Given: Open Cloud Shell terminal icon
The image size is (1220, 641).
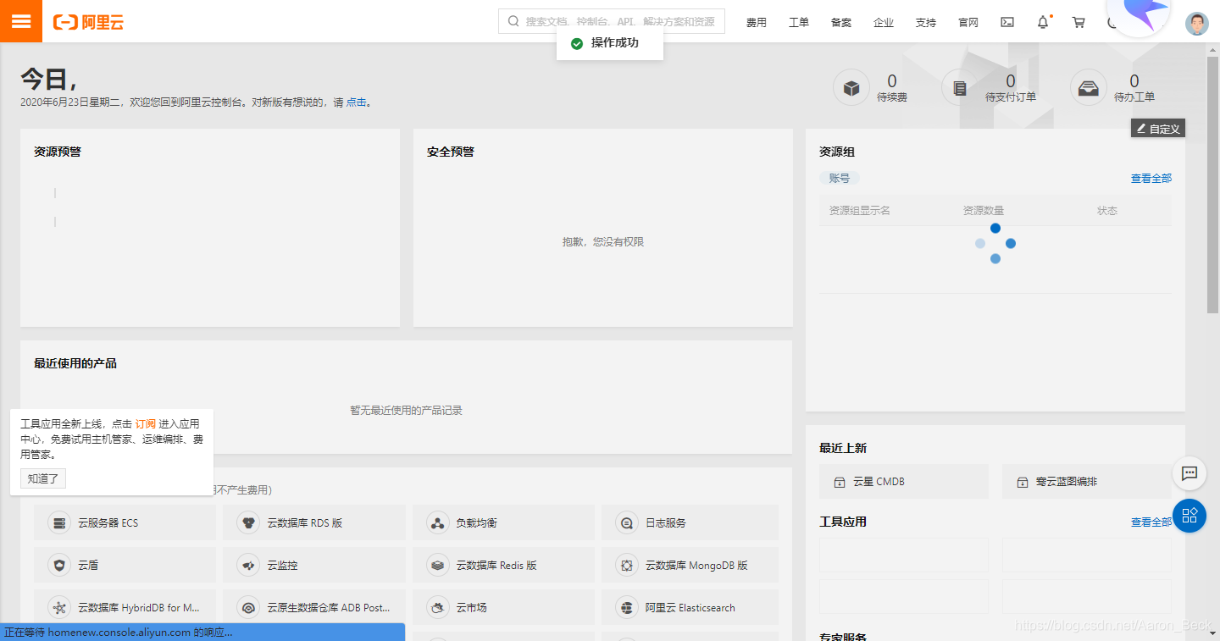Looking at the screenshot, I should pos(1007,22).
